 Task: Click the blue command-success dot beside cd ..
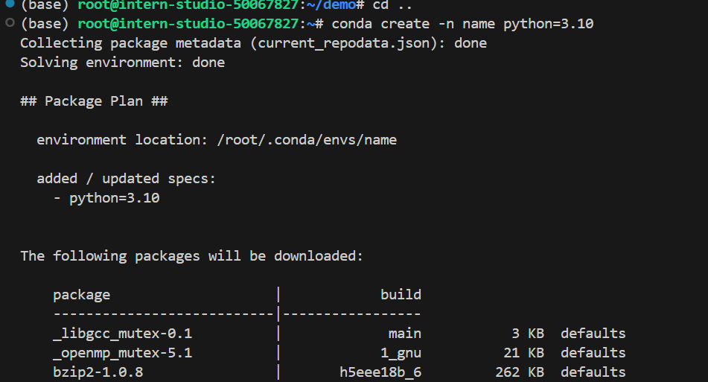9,4
